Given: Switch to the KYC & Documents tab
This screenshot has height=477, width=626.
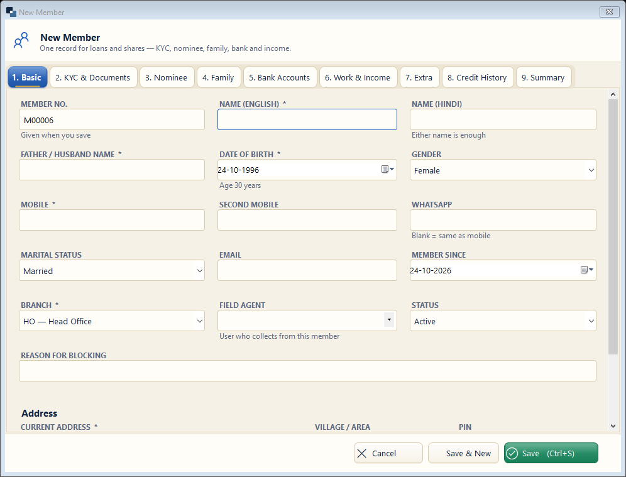Looking at the screenshot, I should pyautogui.click(x=93, y=77).
